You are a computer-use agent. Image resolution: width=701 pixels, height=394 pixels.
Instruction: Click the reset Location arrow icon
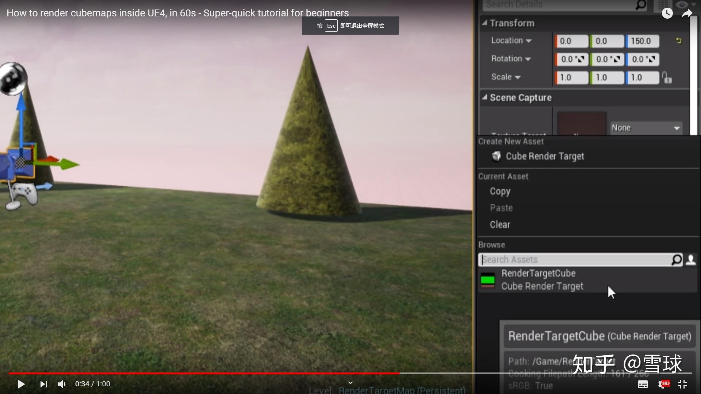click(x=679, y=40)
